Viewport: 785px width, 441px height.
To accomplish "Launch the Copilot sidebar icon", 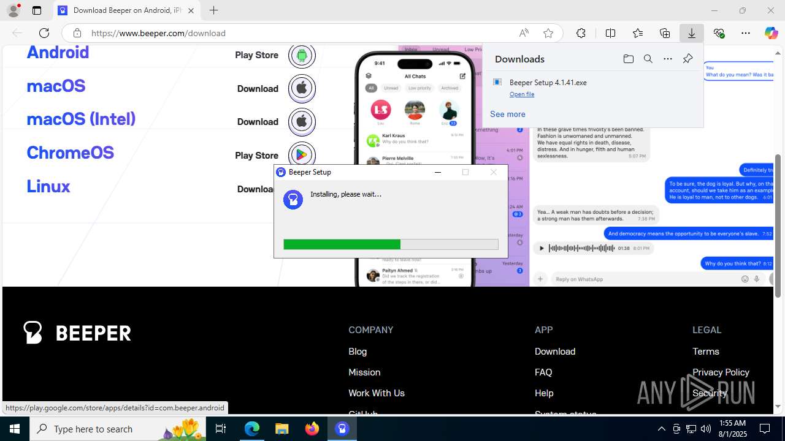I will pyautogui.click(x=771, y=33).
